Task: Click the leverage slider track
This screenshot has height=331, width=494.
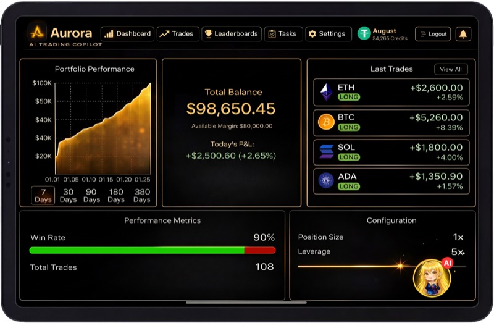Action: click(x=382, y=266)
